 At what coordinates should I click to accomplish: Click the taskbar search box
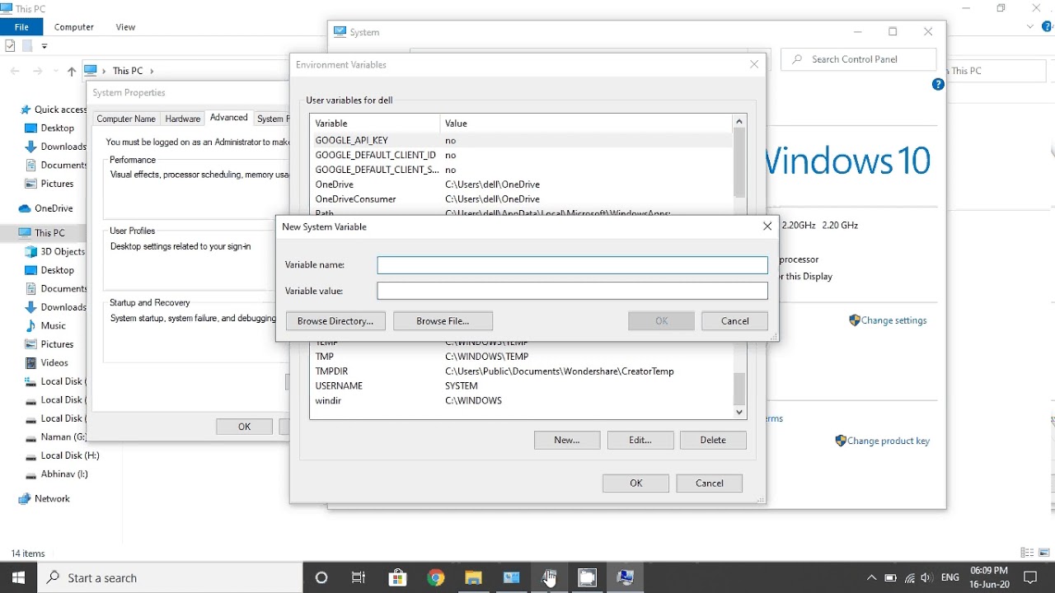pos(170,578)
